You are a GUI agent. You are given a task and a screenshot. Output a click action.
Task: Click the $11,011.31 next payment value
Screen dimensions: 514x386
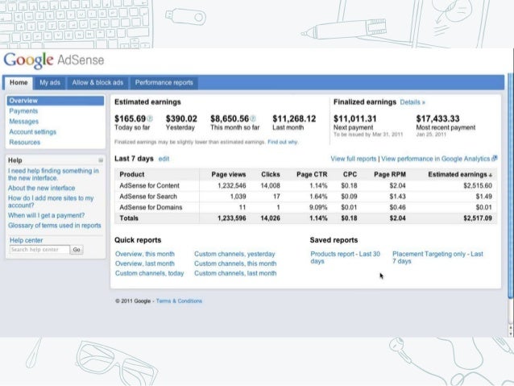tap(355, 118)
